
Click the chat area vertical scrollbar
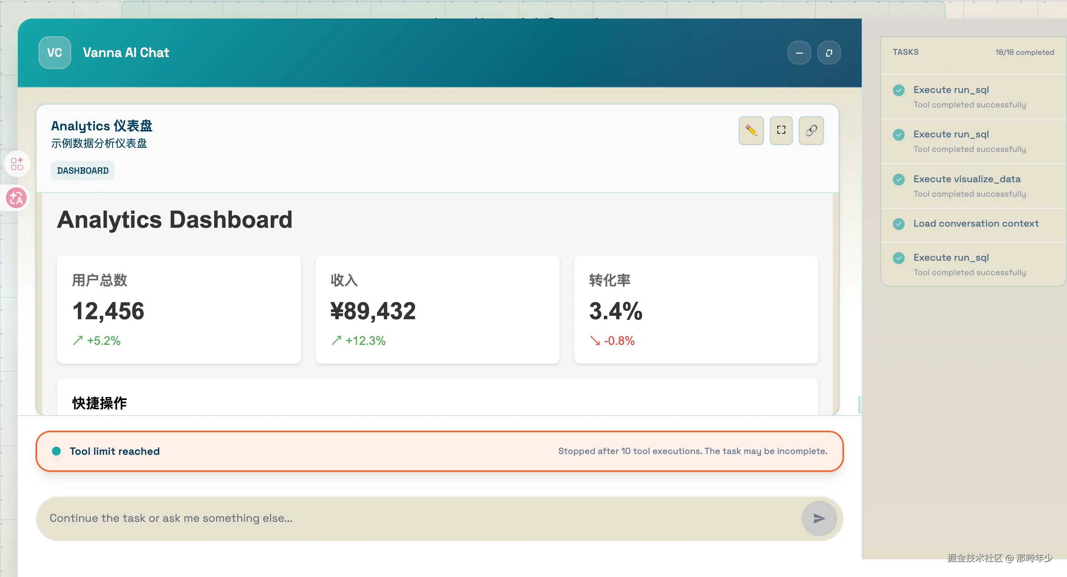pyautogui.click(x=859, y=404)
